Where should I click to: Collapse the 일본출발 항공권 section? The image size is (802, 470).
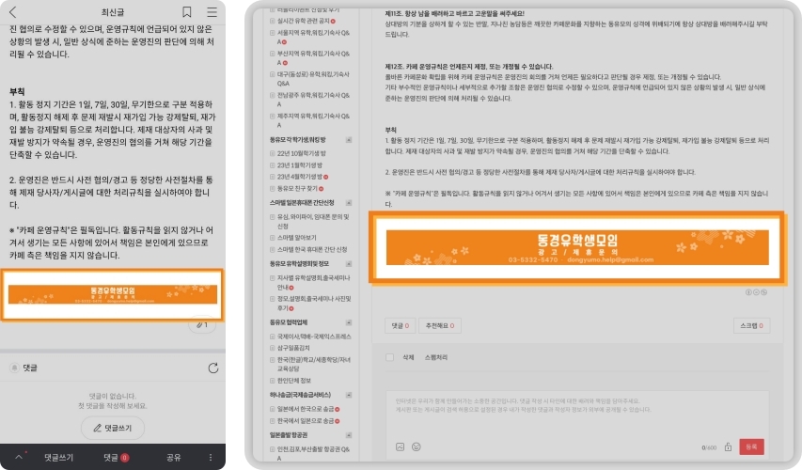(x=349, y=434)
